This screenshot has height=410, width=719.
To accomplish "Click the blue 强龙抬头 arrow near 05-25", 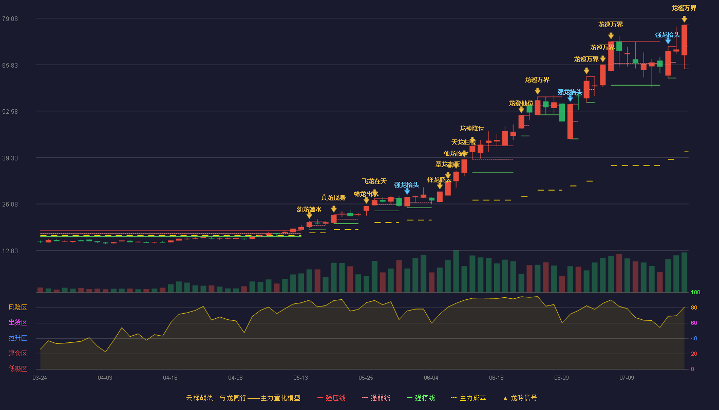I will coord(407,192).
